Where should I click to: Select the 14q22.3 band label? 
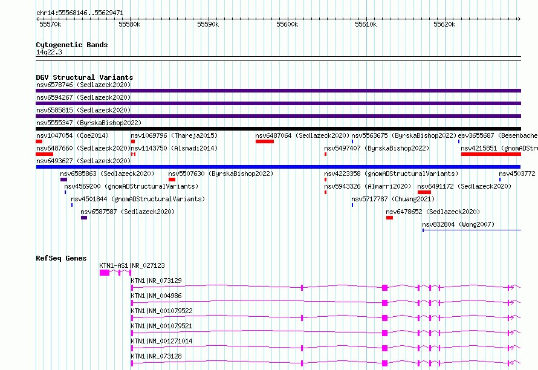point(49,53)
